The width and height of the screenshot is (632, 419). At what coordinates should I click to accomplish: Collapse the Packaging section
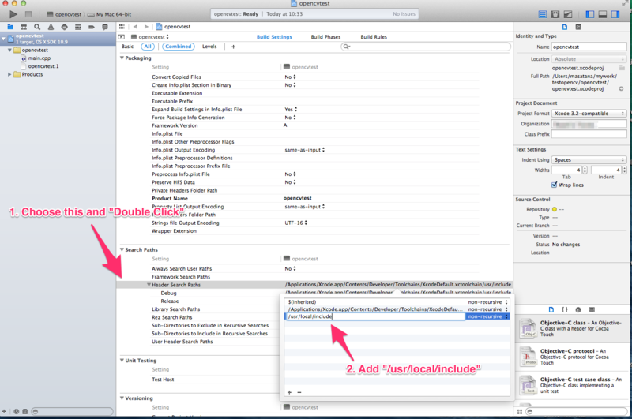coord(122,58)
